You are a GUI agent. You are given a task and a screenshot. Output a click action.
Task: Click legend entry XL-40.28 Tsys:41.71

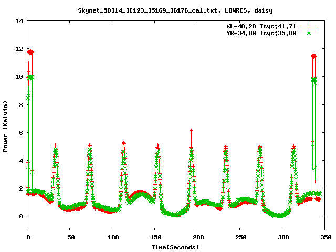point(261,26)
